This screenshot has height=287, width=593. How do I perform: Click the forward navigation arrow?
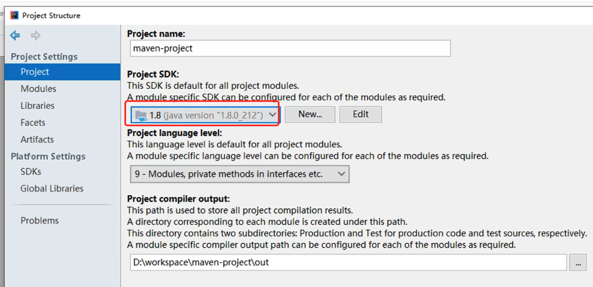tap(35, 36)
